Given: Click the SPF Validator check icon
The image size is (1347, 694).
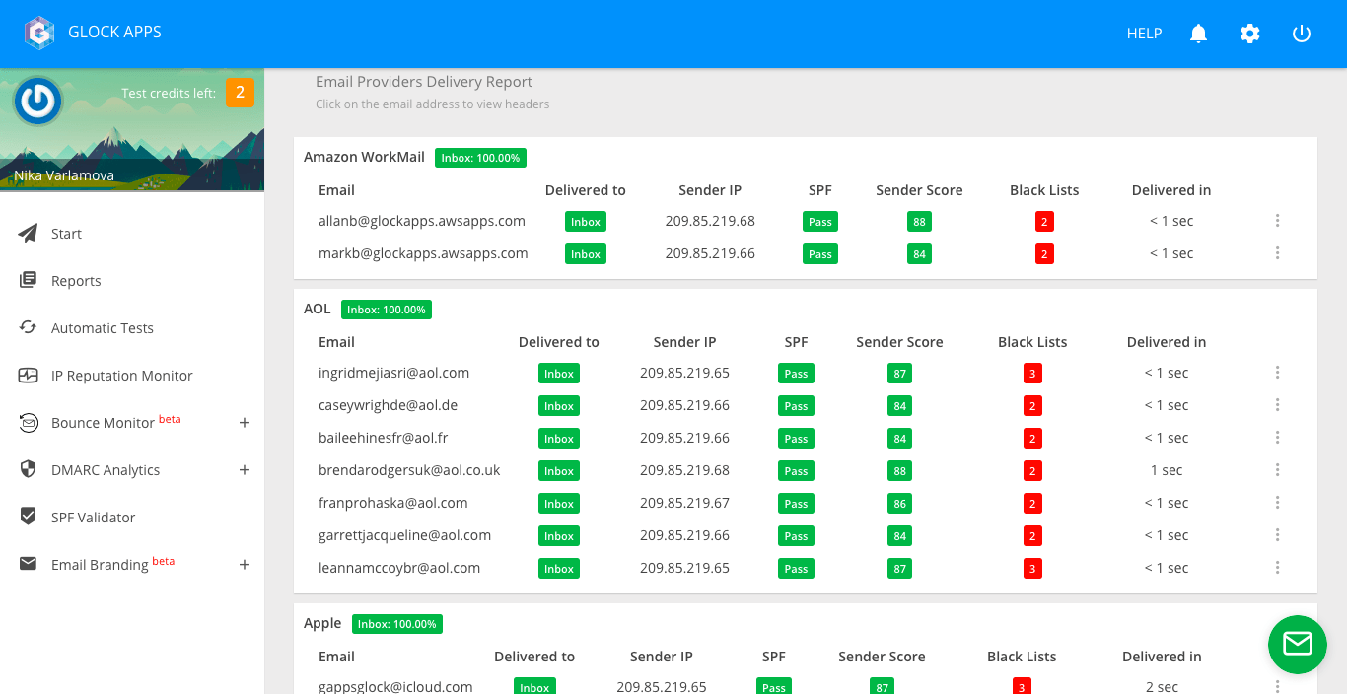Looking at the screenshot, I should (x=28, y=517).
